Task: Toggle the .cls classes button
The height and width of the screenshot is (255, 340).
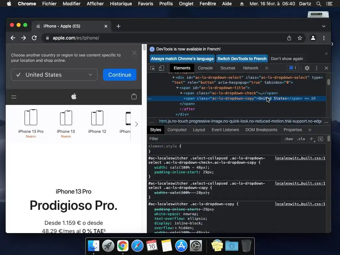Action: pyautogui.click(x=301, y=139)
